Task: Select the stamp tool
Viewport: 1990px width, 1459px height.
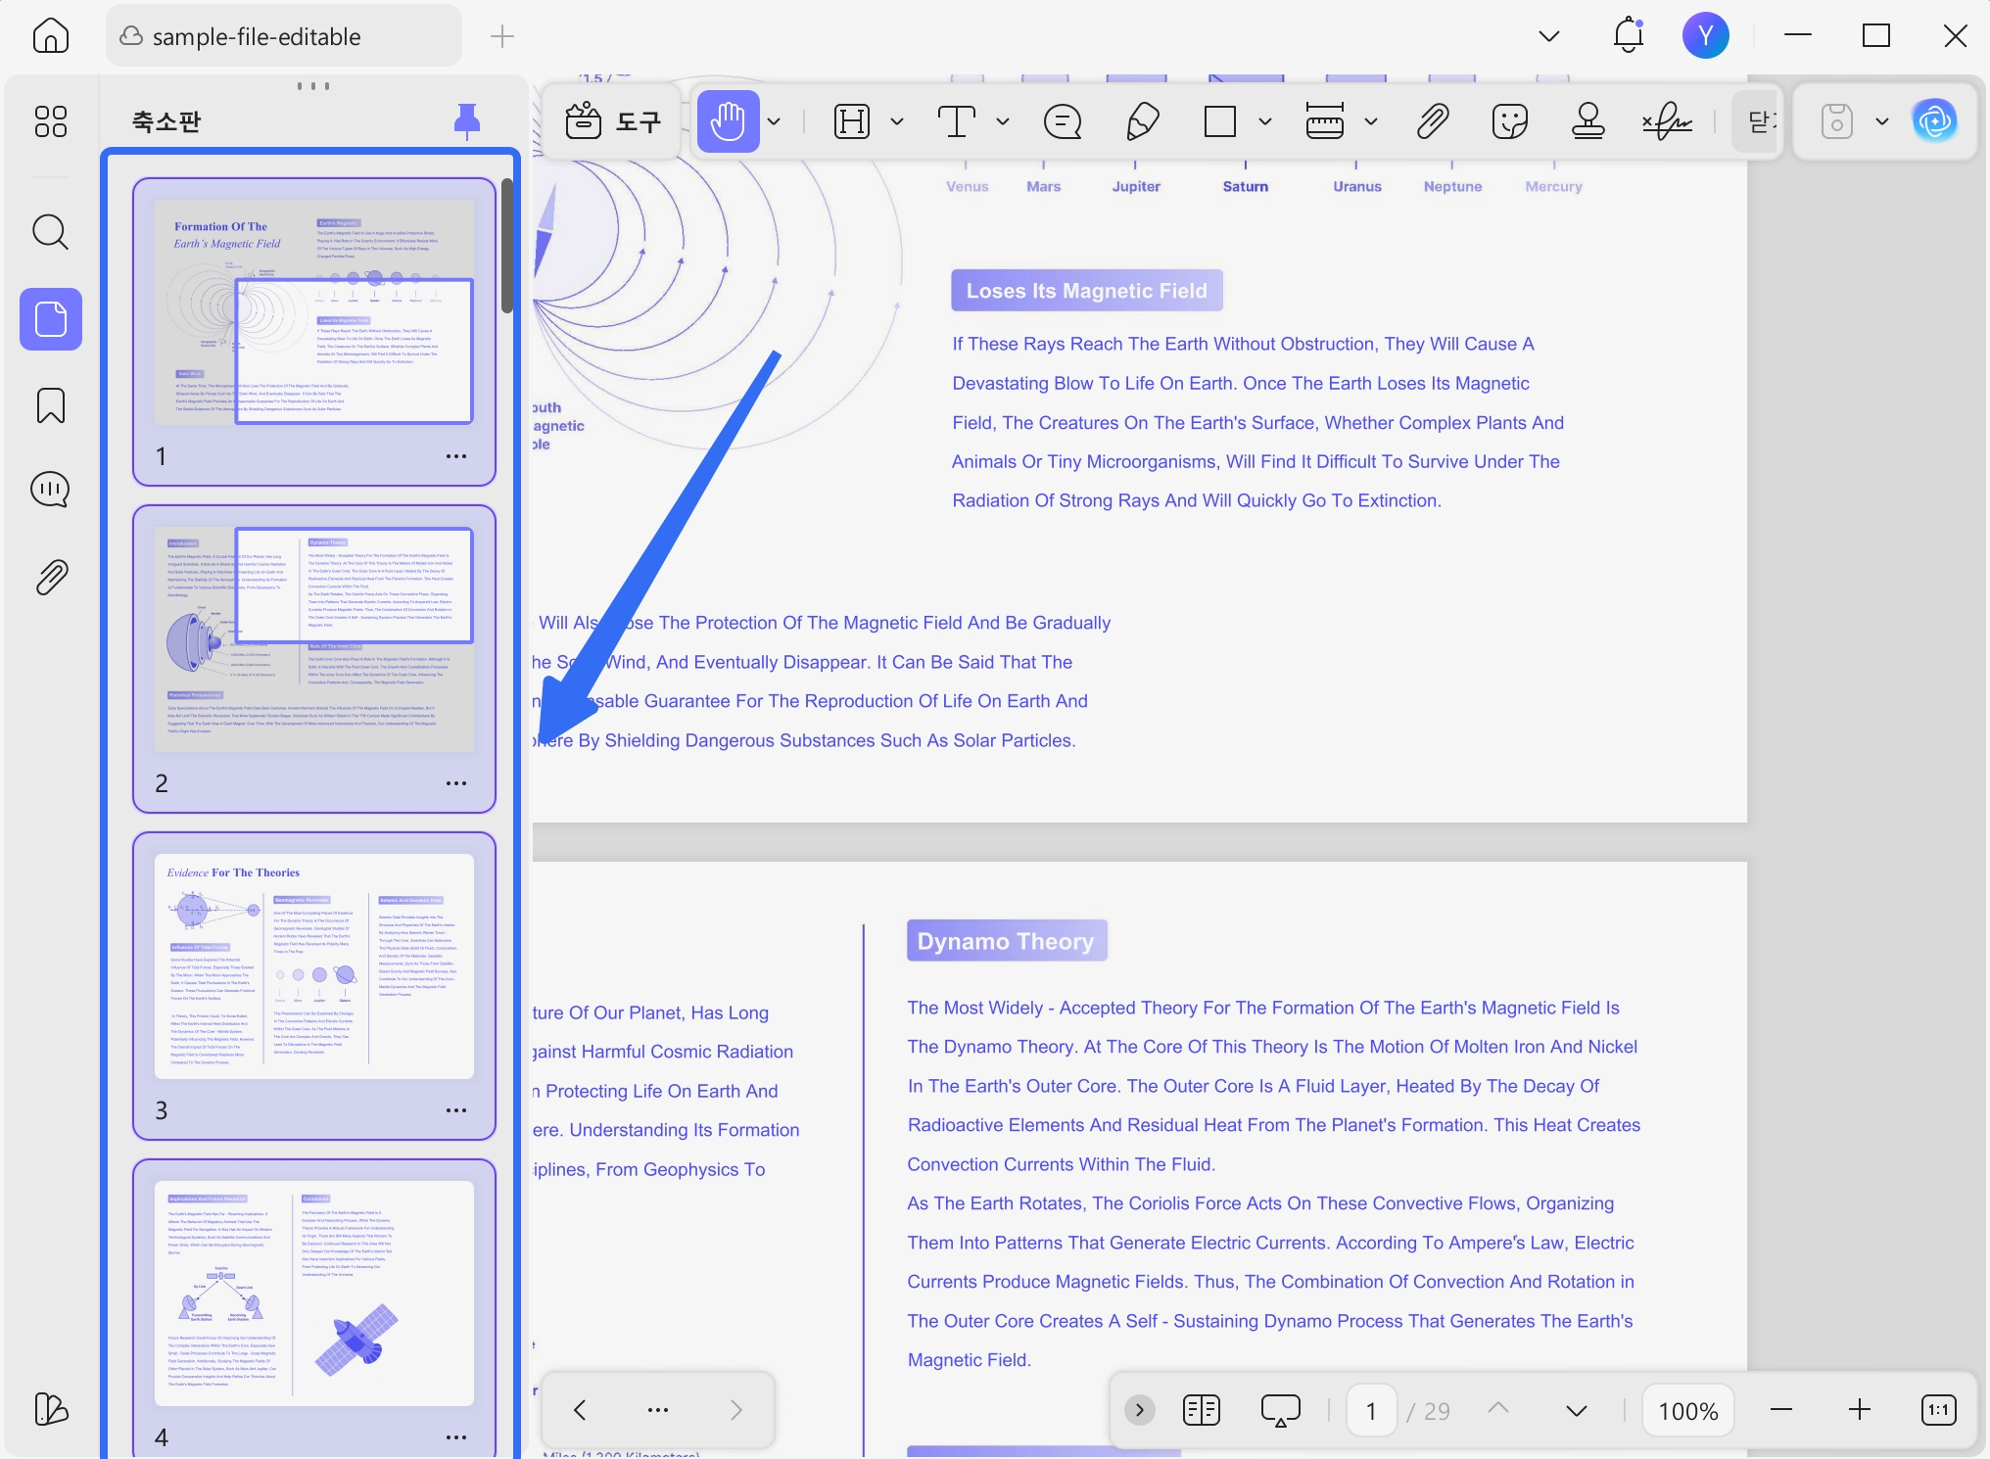Action: tap(1587, 121)
